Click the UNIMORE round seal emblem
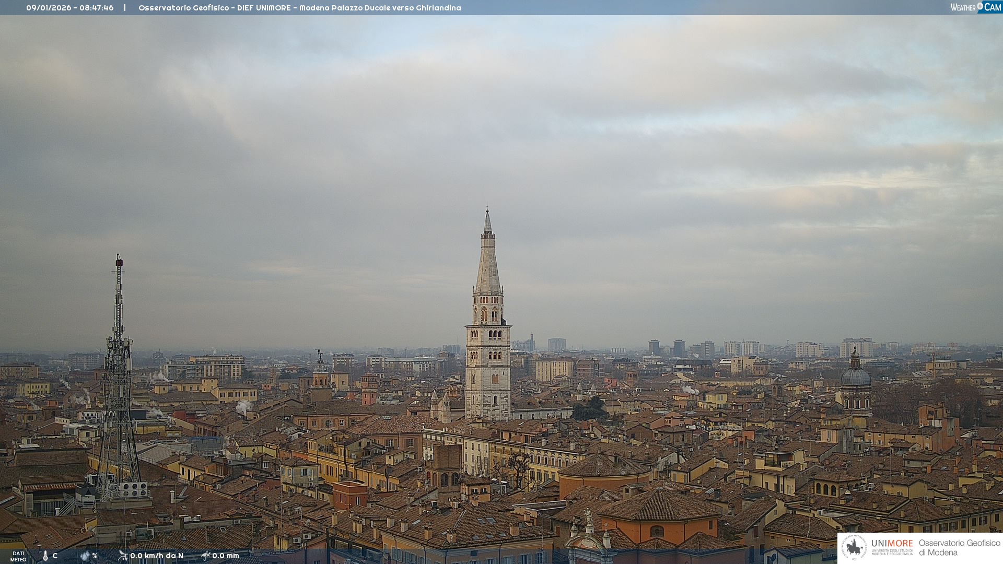This screenshot has height=564, width=1003. (x=854, y=547)
